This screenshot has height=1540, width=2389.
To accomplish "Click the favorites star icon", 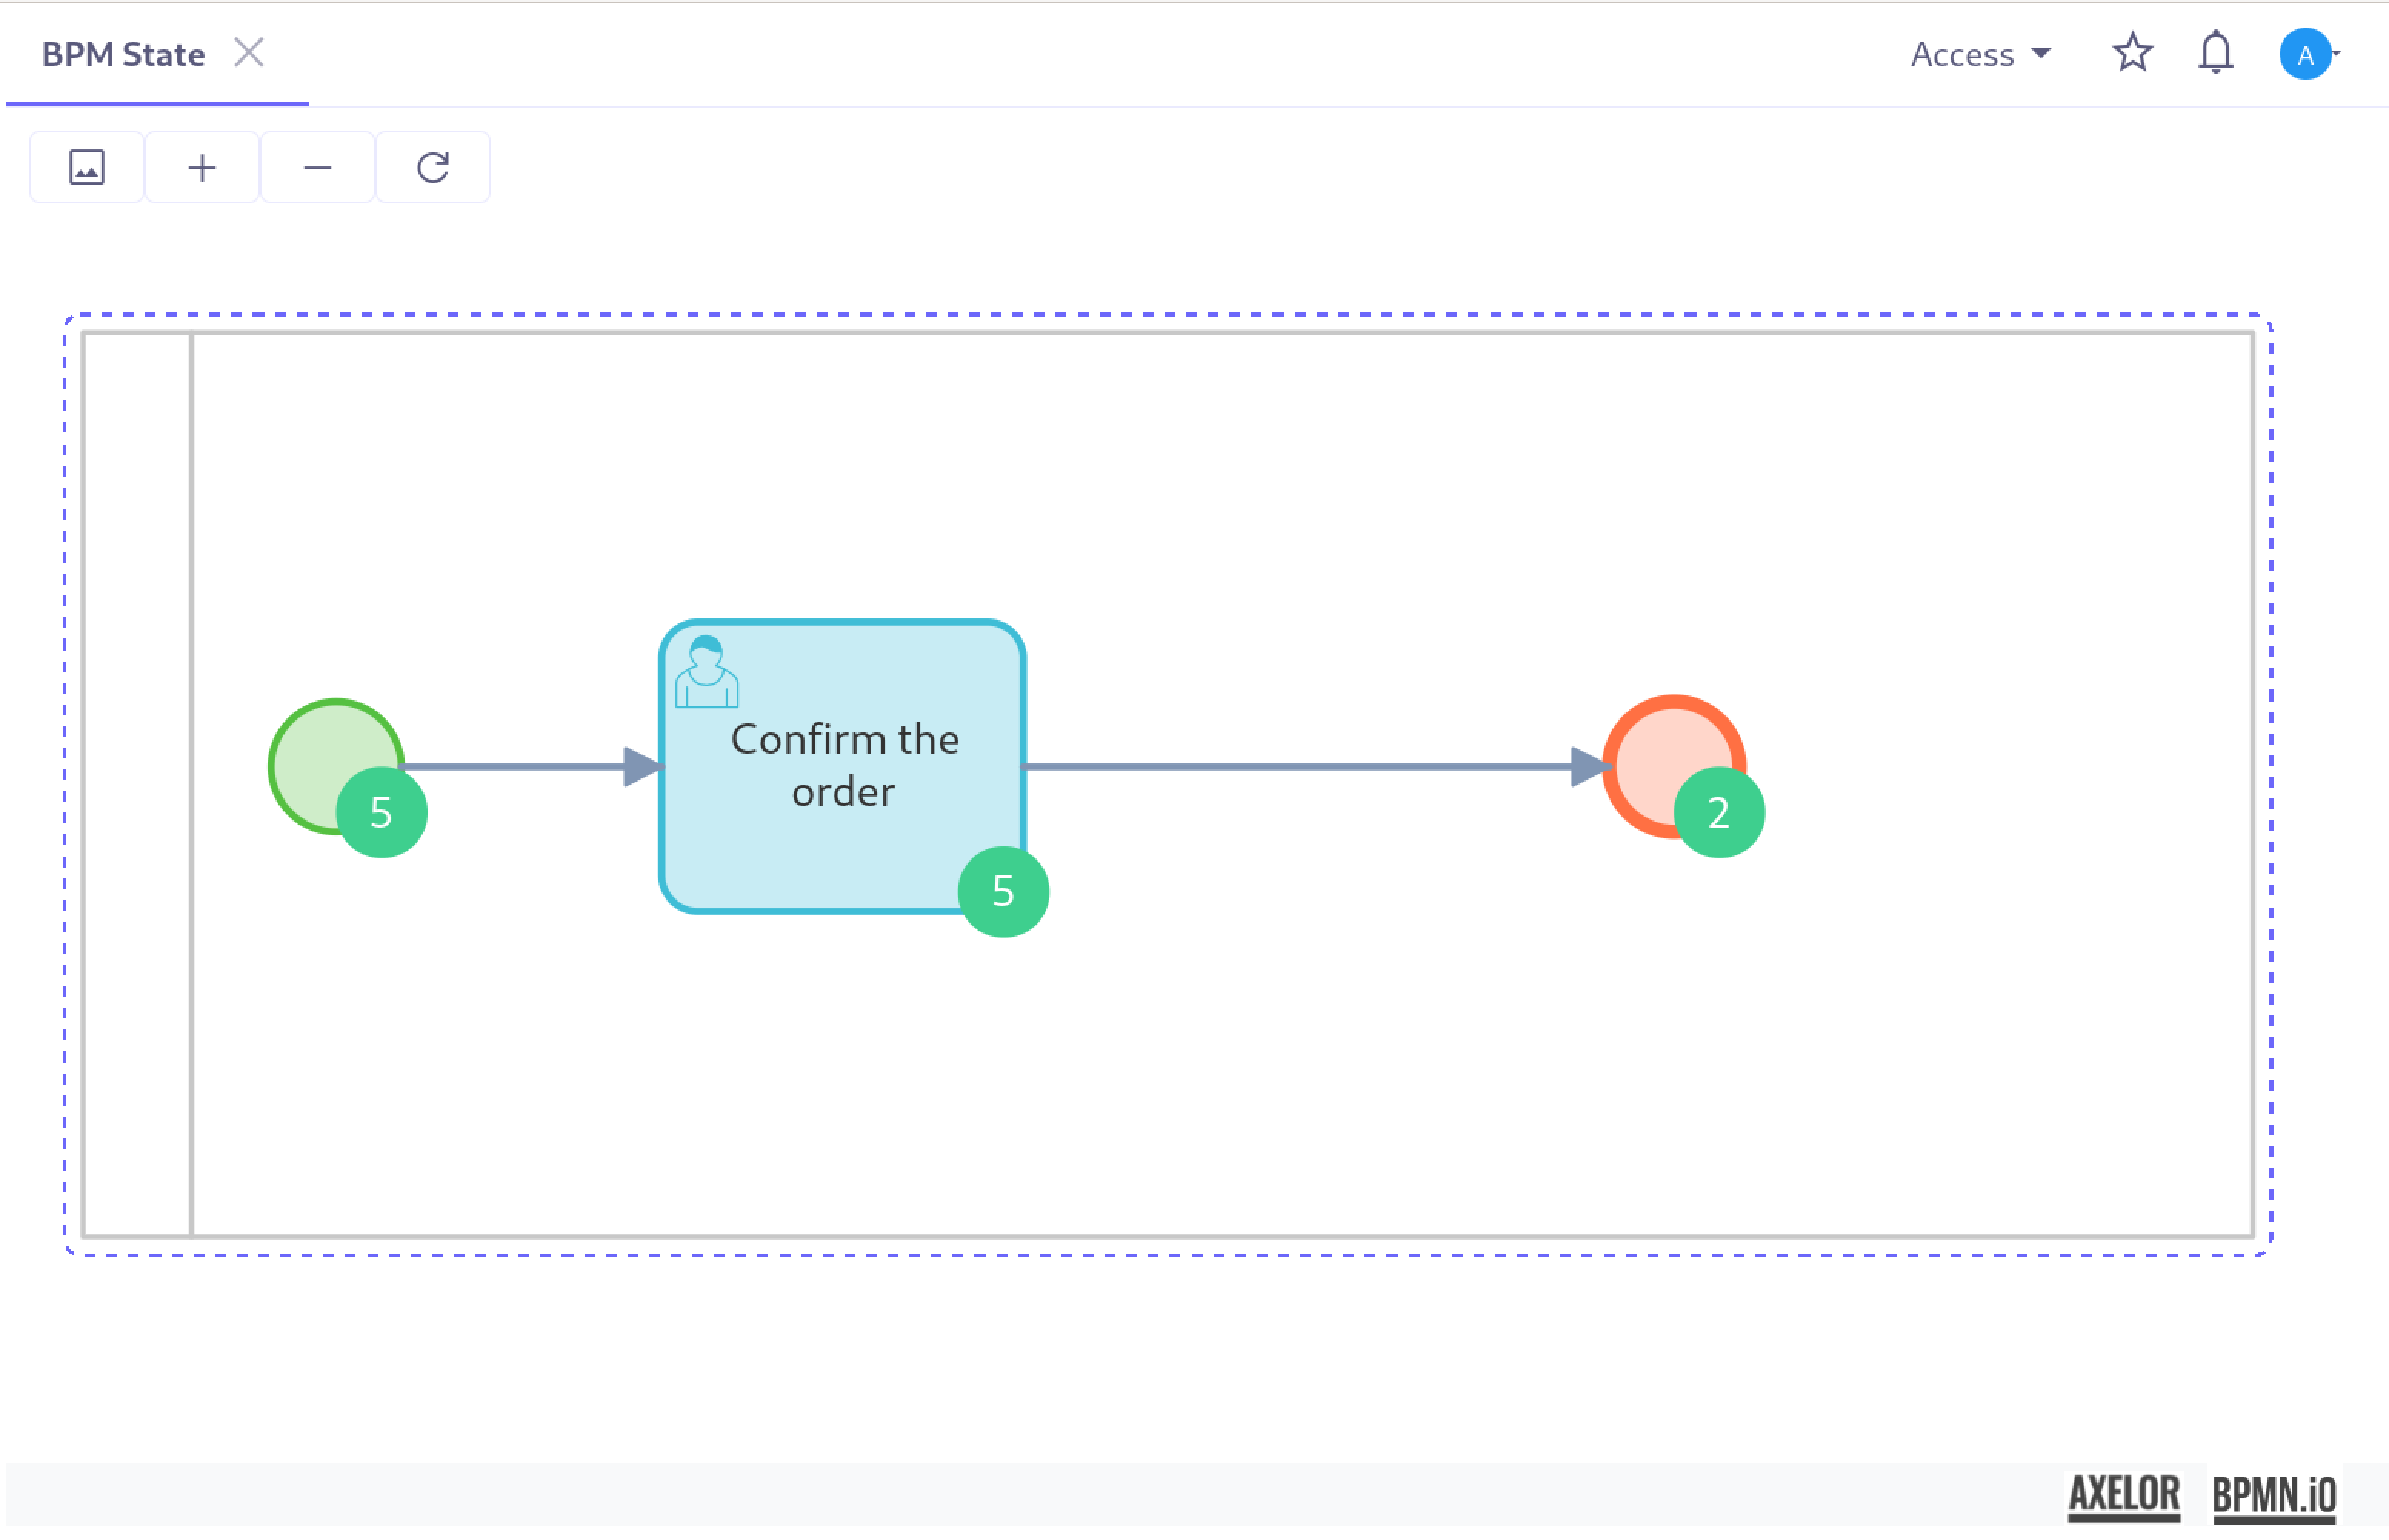I will point(2132,53).
